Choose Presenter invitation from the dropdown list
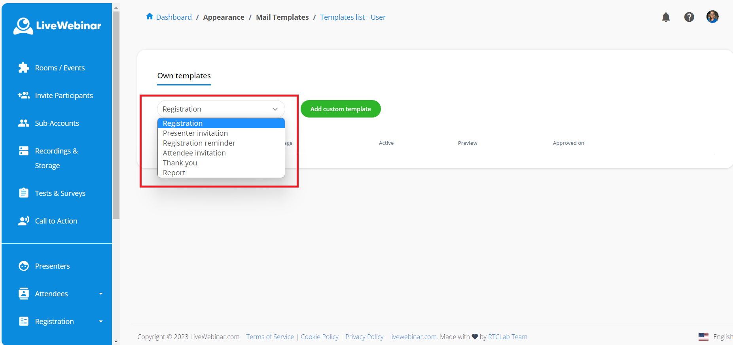 pos(195,133)
